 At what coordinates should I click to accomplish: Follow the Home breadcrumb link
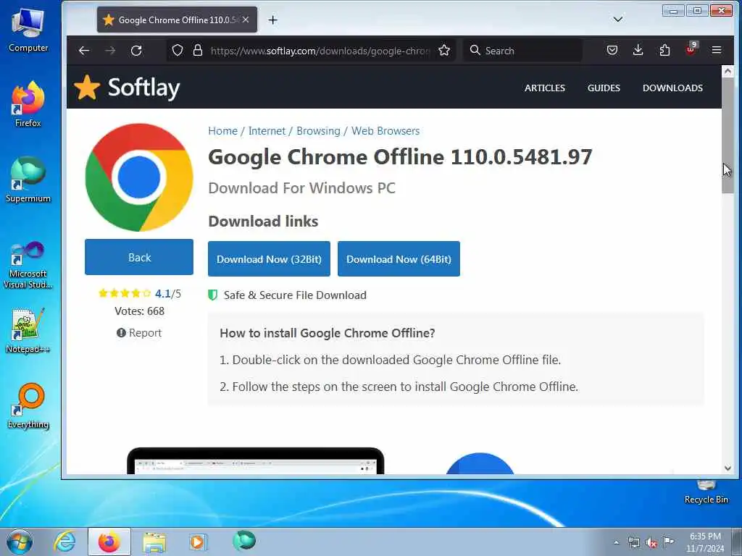[x=223, y=131]
